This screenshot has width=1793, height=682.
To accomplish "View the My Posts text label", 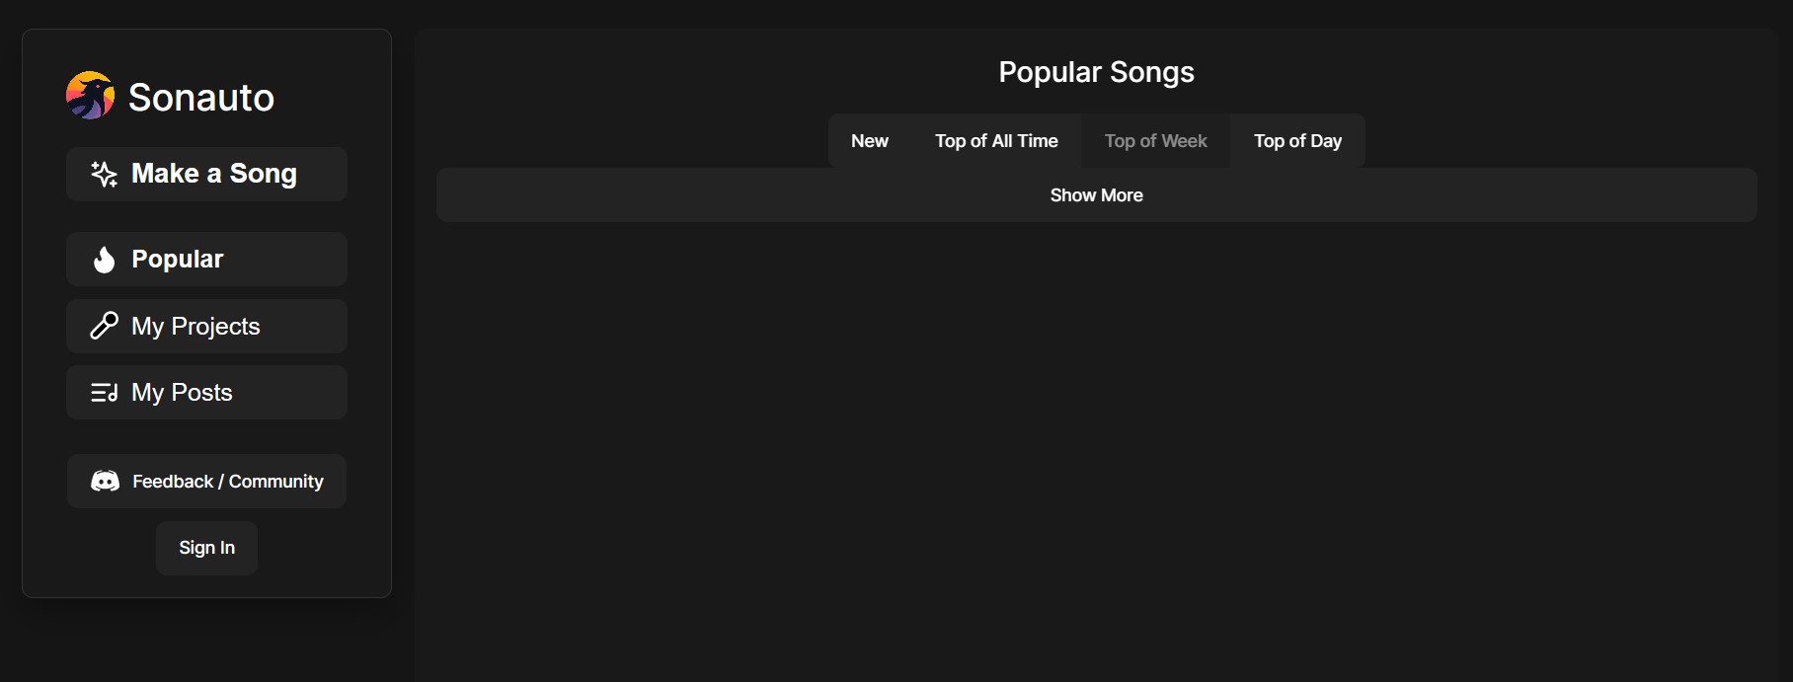I will [182, 393].
